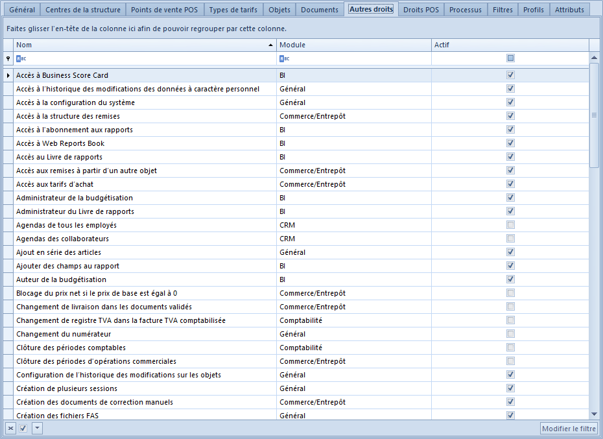Select the row Accès à l'historique des modifications des données
This screenshot has width=603, height=439.
point(296,89)
